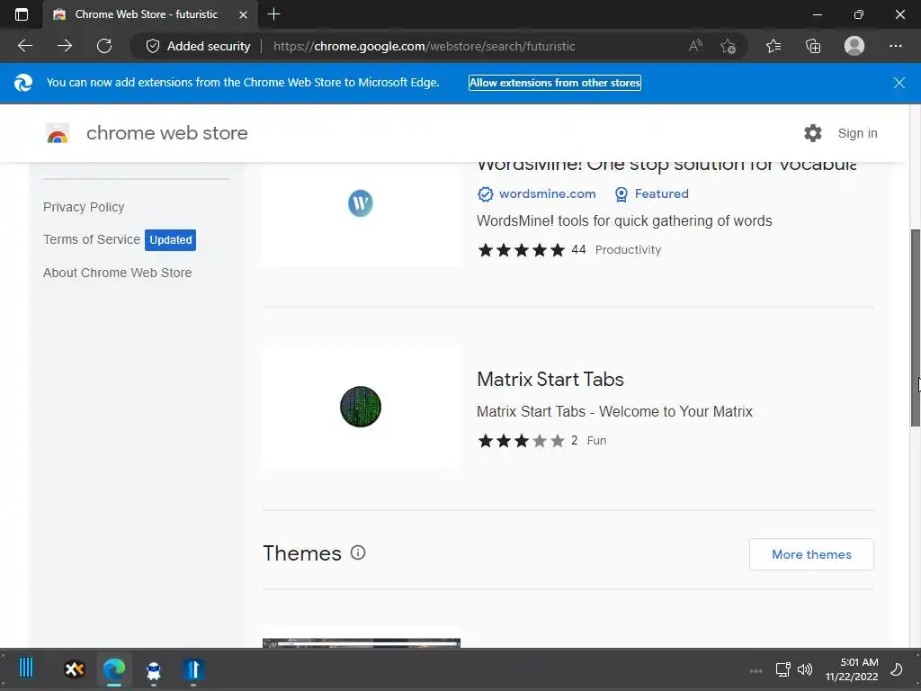Click the verified publisher checkmark icon

485,194
